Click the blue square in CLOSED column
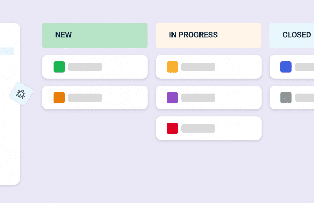This screenshot has width=314, height=203. 286,67
